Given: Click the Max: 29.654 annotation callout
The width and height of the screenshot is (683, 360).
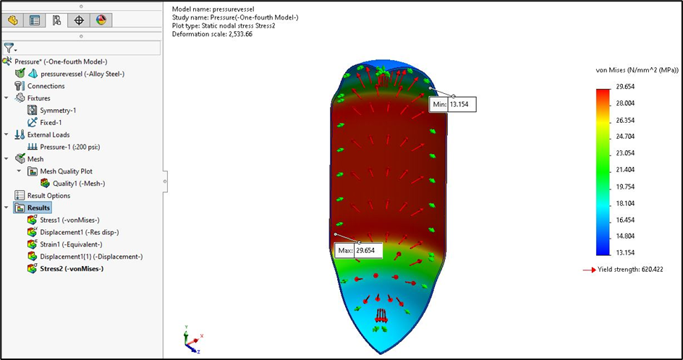Looking at the screenshot, I should pos(360,251).
